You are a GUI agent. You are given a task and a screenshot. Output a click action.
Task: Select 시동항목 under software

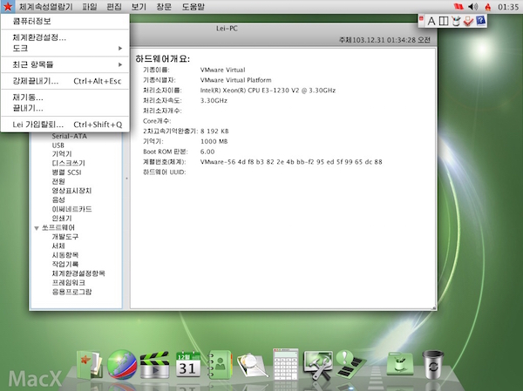point(65,255)
